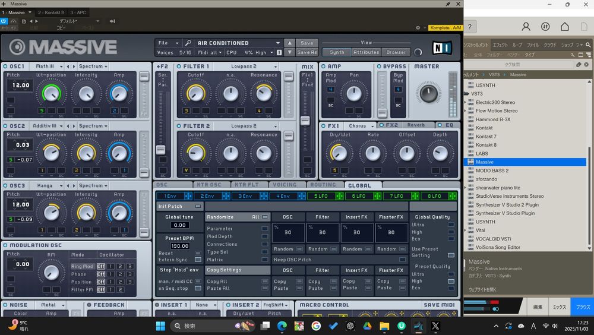This screenshot has width=594, height=335.
Task: Switch to the ROUTING tab
Action: pyautogui.click(x=323, y=185)
